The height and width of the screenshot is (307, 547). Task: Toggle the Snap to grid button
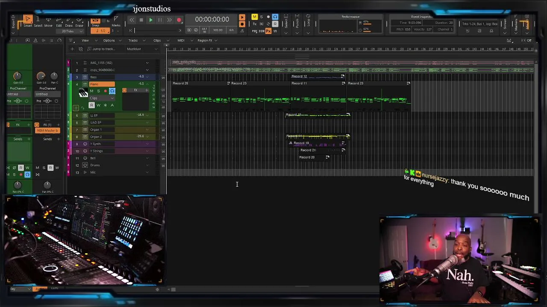pyautogui.click(x=95, y=21)
